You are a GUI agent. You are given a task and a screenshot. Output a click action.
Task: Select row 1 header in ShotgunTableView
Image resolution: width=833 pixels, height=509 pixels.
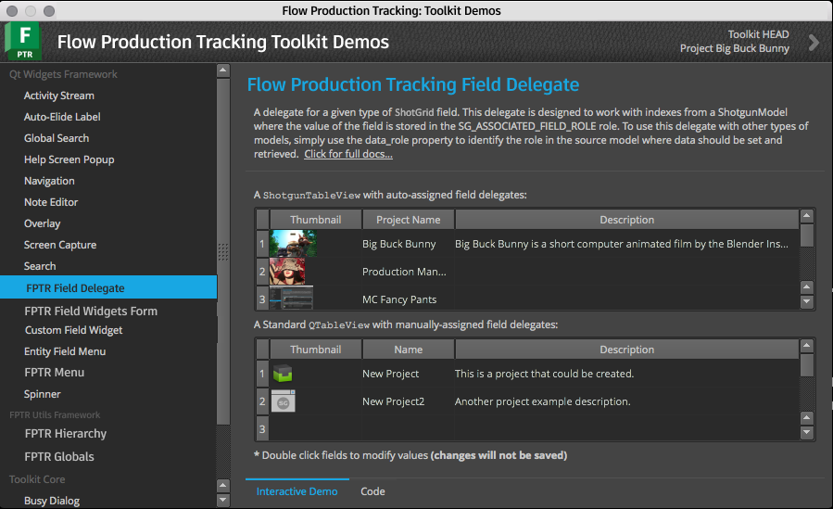(x=262, y=243)
